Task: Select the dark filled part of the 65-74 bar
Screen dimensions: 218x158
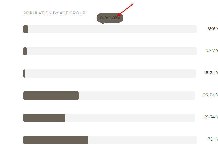Action: click(44, 118)
